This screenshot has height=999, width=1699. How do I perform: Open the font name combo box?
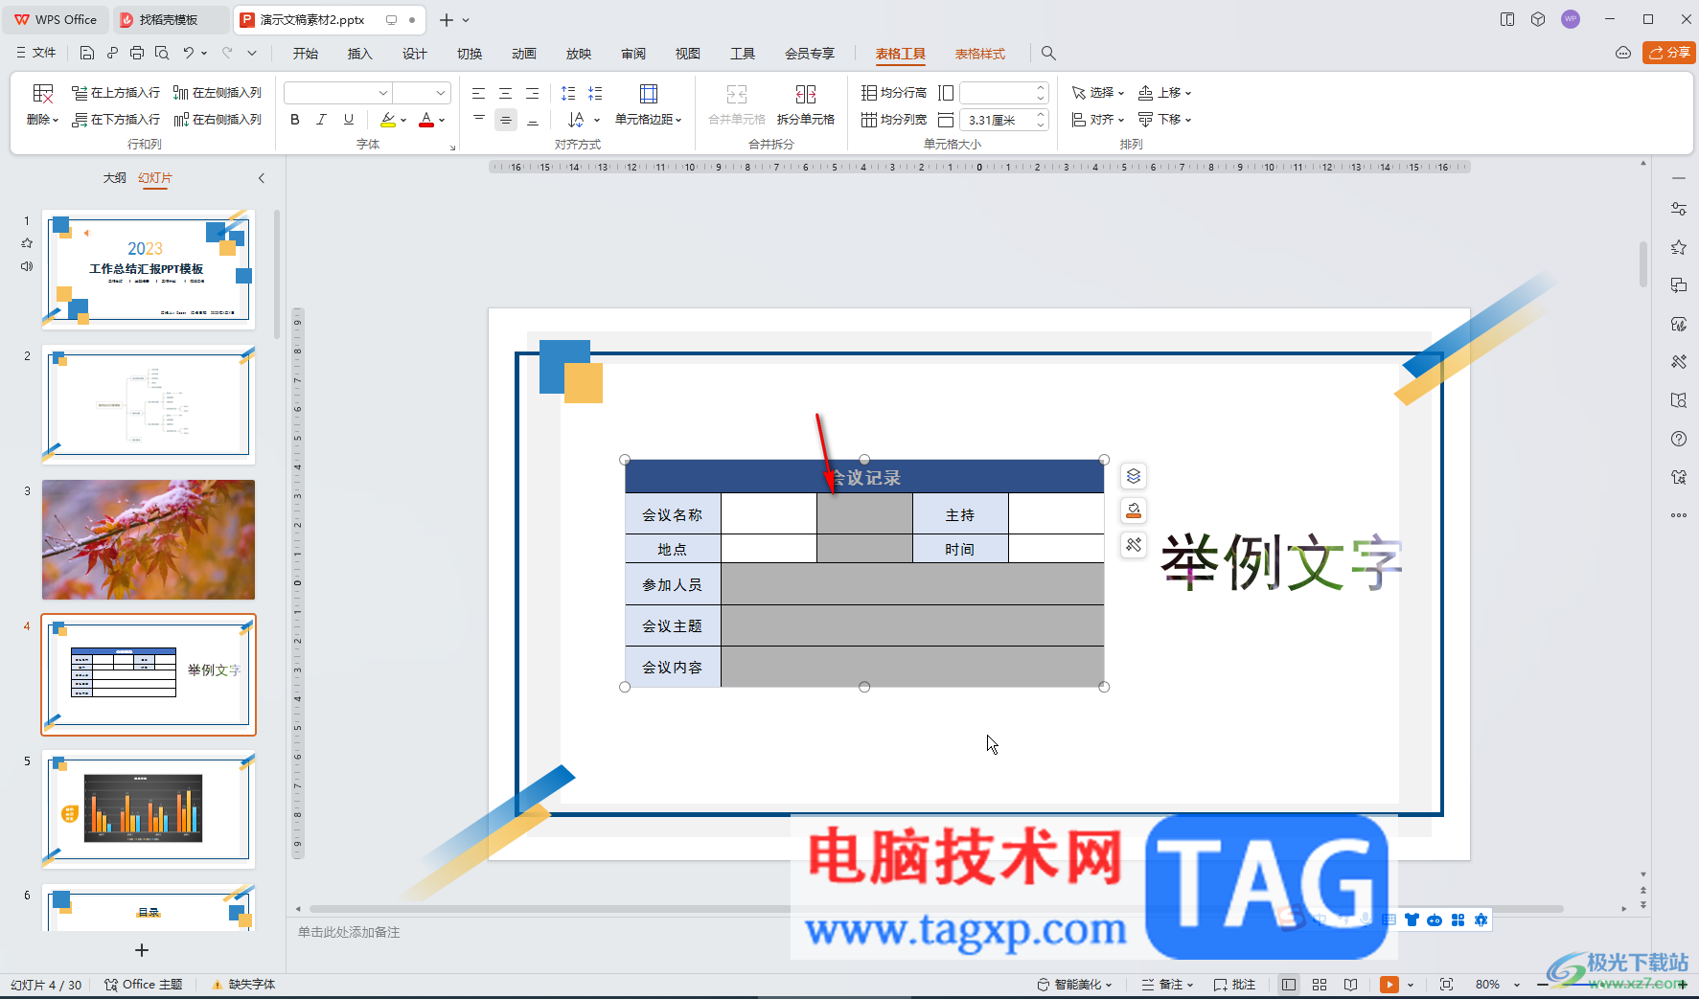(x=338, y=93)
